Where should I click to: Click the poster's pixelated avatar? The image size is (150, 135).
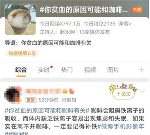(x=13, y=95)
